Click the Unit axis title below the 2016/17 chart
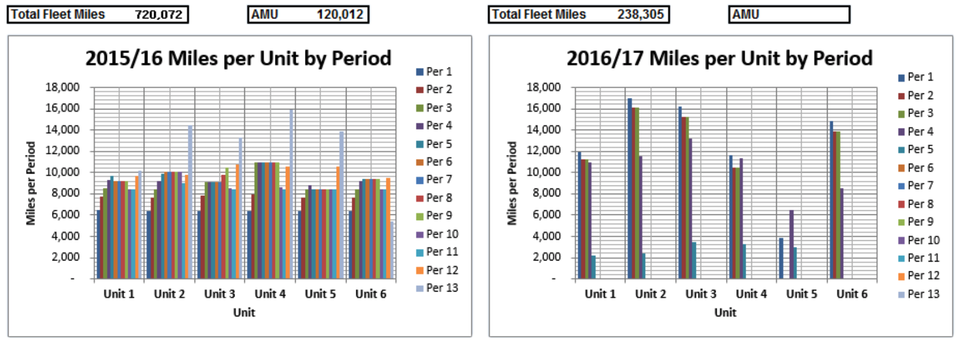The image size is (961, 344). 725,312
